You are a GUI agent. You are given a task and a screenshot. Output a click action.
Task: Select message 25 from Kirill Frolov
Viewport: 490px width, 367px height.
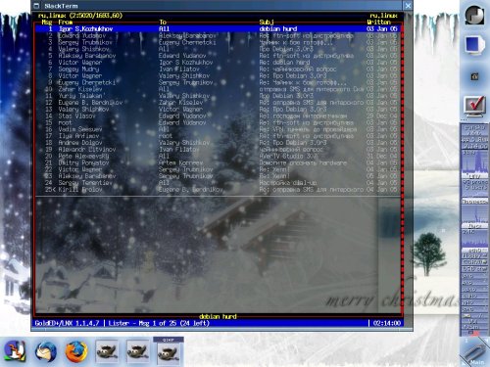click(x=219, y=189)
